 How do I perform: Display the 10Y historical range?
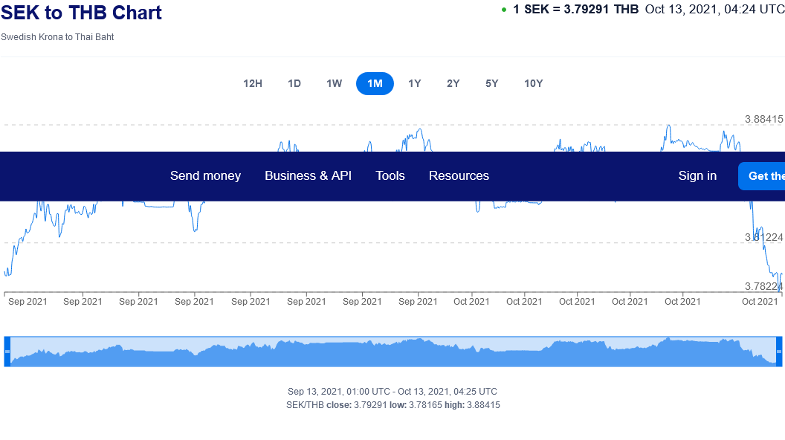[534, 83]
